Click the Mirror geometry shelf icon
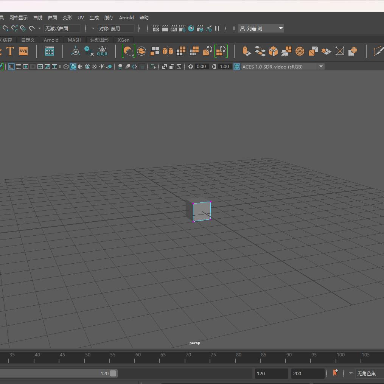Screen dimensions: 384x384 (168, 51)
